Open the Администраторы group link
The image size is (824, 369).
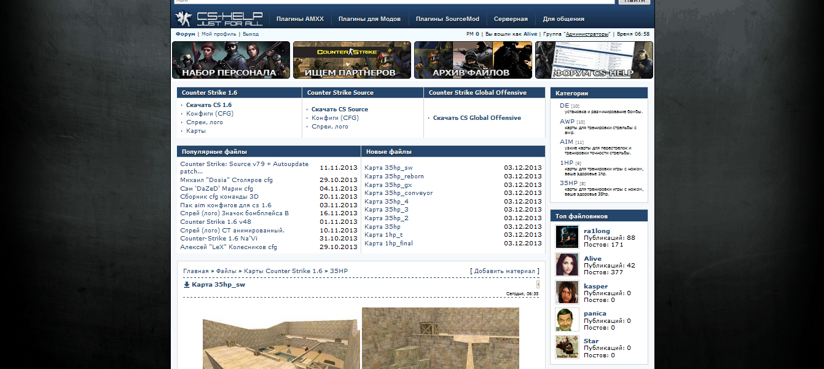(x=587, y=34)
